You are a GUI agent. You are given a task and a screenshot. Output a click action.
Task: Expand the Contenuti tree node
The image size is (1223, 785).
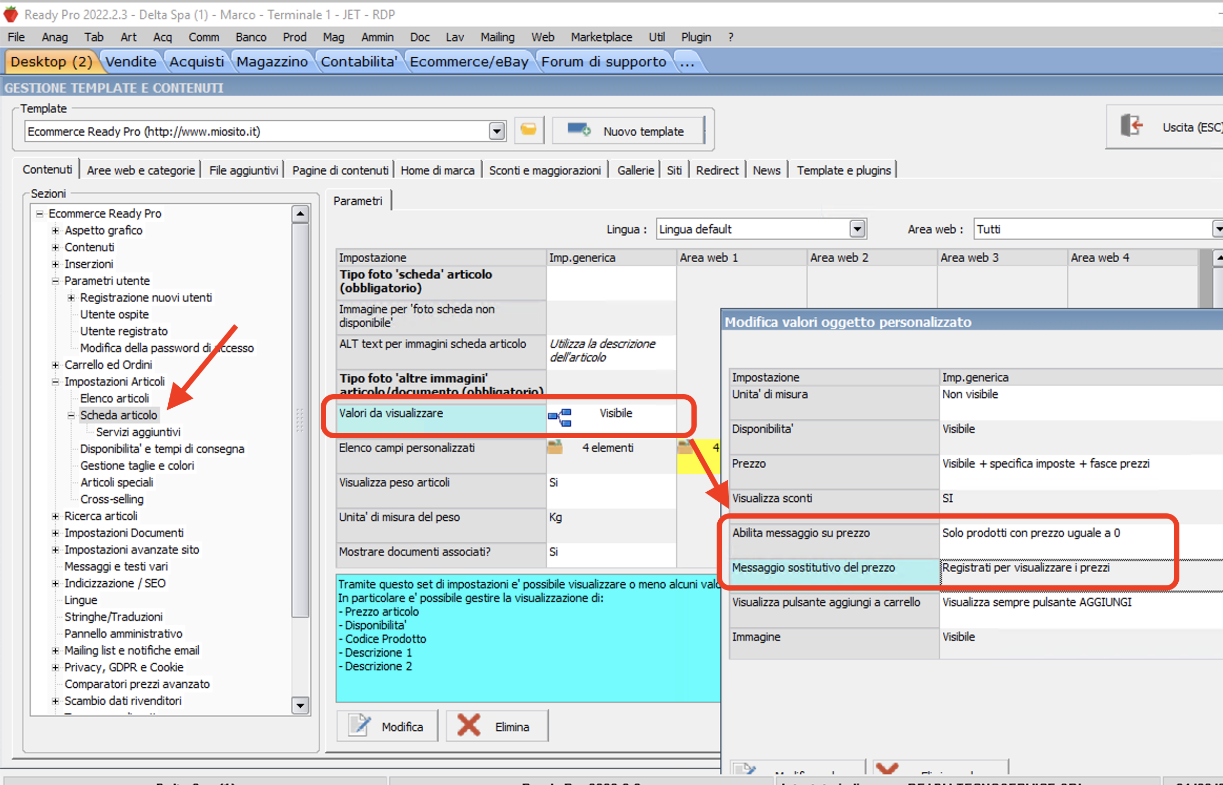click(x=55, y=247)
